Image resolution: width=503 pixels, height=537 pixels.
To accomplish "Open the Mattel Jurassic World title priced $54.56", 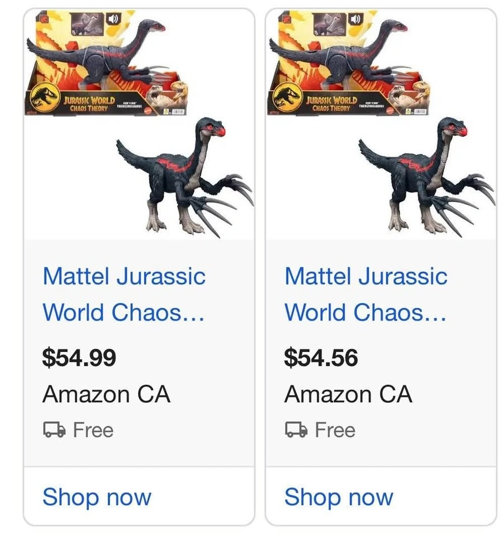I will [x=366, y=294].
